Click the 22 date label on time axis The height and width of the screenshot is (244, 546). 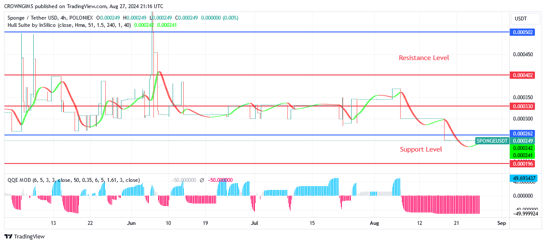90,223
